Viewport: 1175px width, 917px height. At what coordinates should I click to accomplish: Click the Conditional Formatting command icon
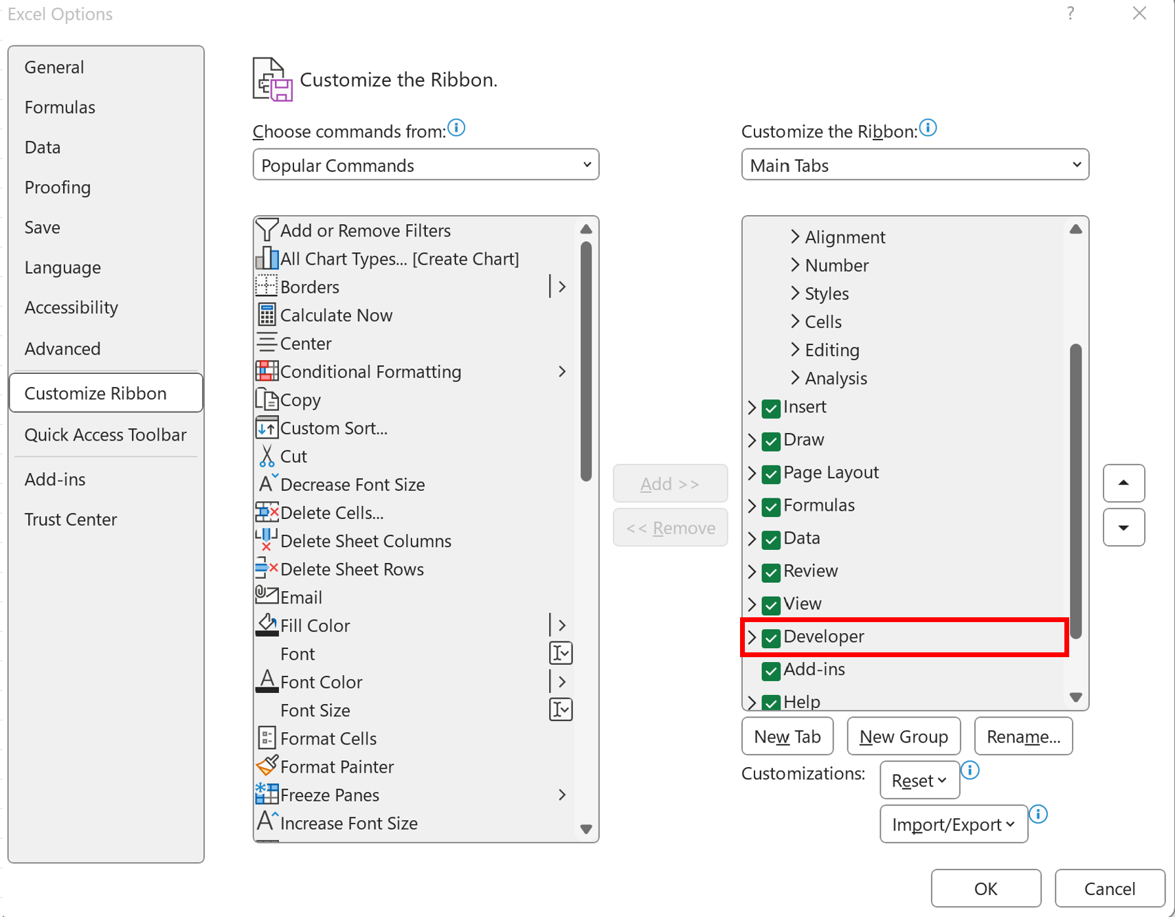(267, 371)
